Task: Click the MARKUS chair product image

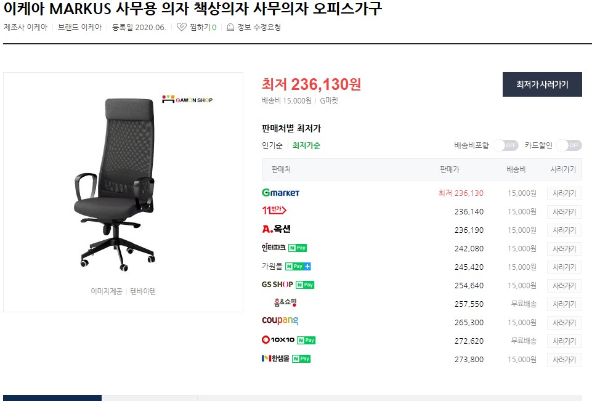Action: point(115,185)
